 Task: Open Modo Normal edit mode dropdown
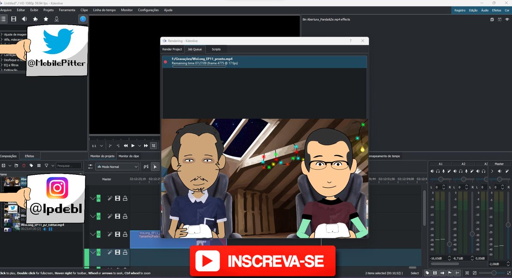coord(117,167)
